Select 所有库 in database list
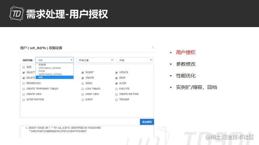Screen dimensions: 259x145 point(54,65)
